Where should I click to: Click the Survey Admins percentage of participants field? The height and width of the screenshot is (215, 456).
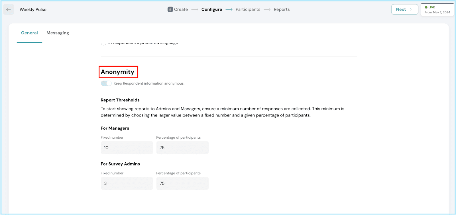[x=182, y=183]
